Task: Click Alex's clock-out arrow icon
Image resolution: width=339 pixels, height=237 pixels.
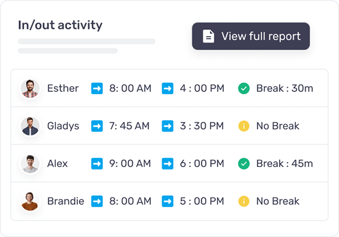Action: pos(168,164)
